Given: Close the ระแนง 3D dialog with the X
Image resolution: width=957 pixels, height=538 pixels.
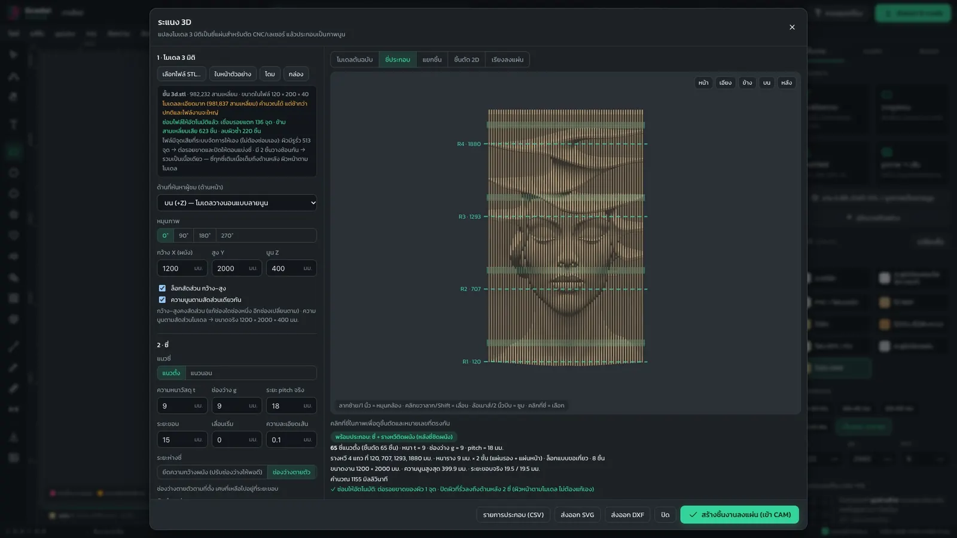Looking at the screenshot, I should point(792,27).
